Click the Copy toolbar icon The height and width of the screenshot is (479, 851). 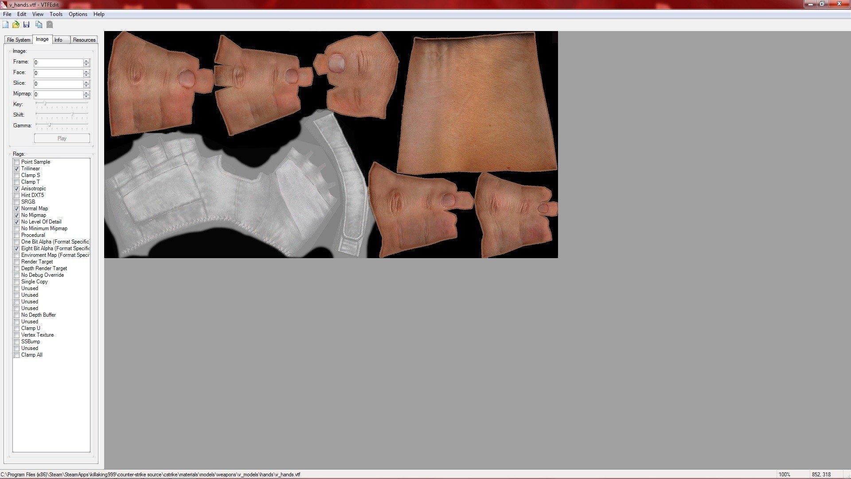click(x=39, y=25)
